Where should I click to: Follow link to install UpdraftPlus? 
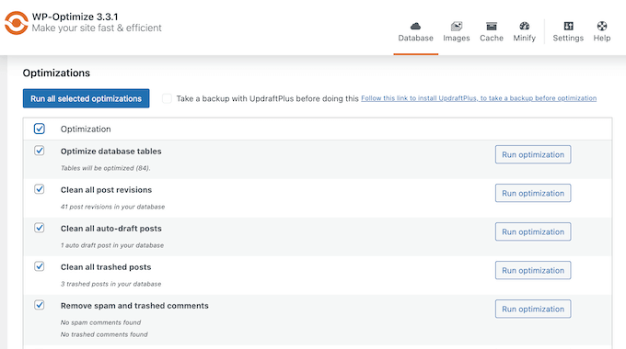pyautogui.click(x=479, y=98)
